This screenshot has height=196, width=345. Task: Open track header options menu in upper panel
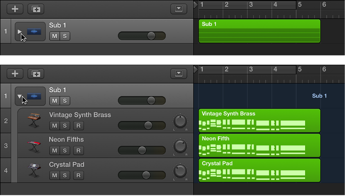179,9
